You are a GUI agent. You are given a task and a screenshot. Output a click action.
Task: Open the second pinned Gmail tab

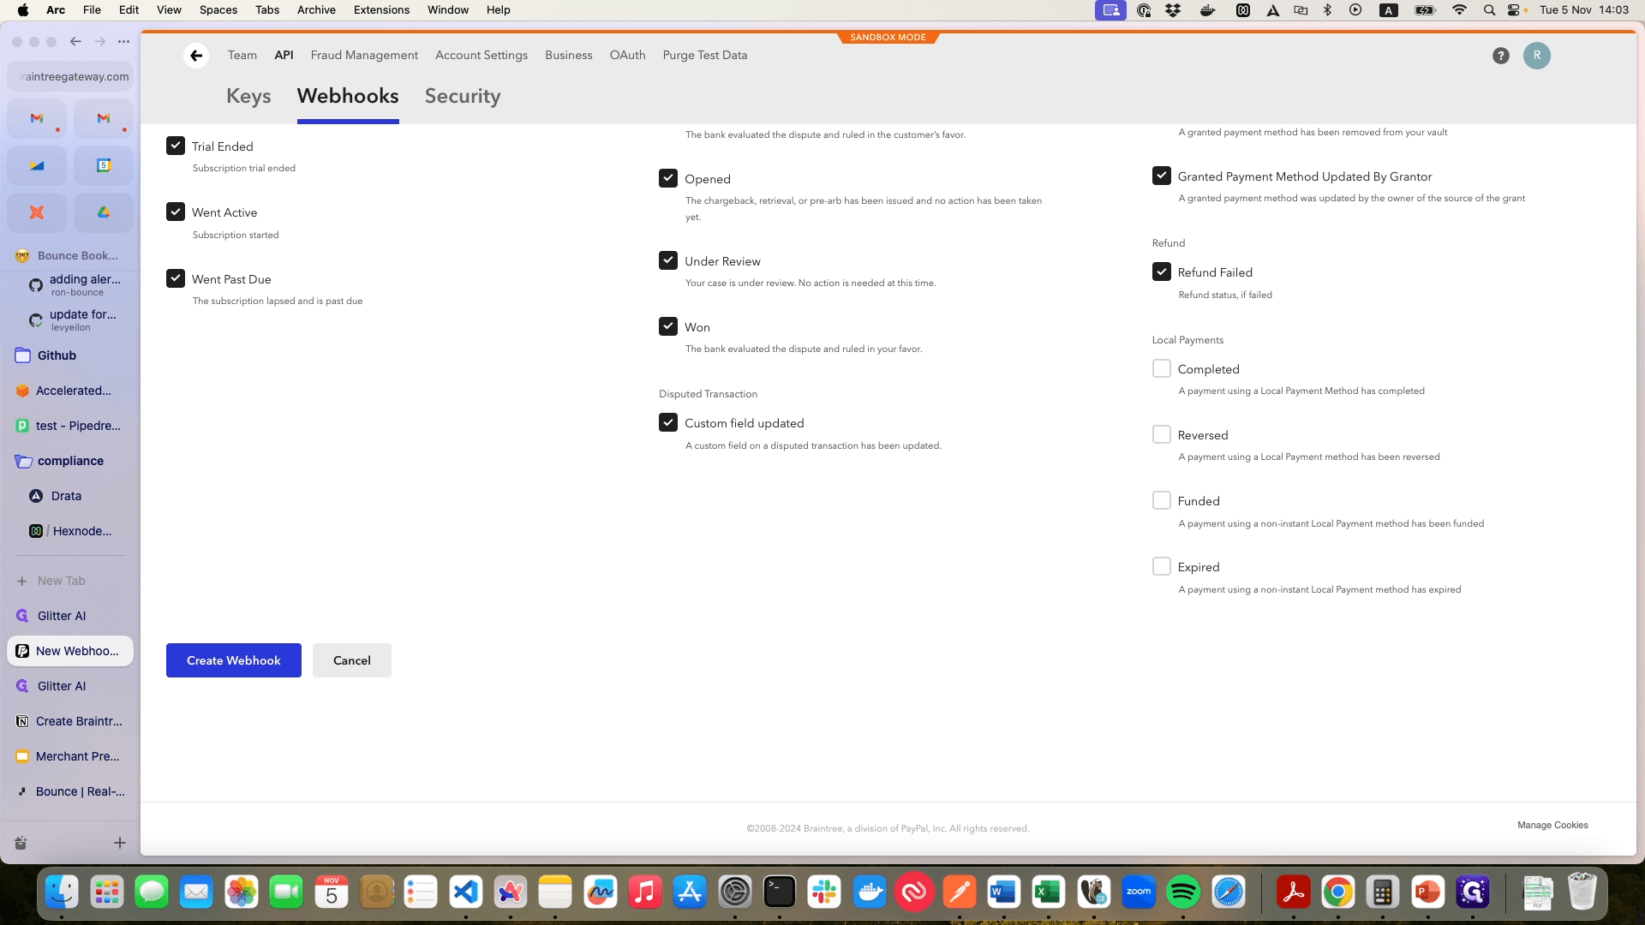pos(104,118)
